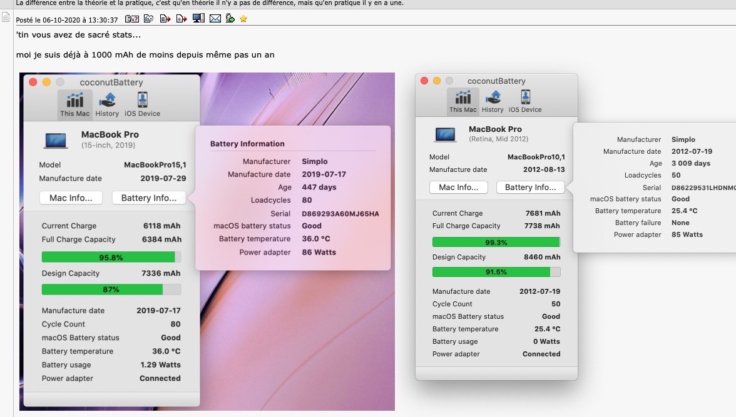Viewport: 736px width, 417px height.
Task: Click the computer monitor configuration icon
Action: point(198,19)
